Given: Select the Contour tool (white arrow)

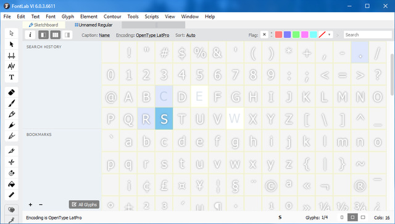Looking at the screenshot, I should 11,33.
